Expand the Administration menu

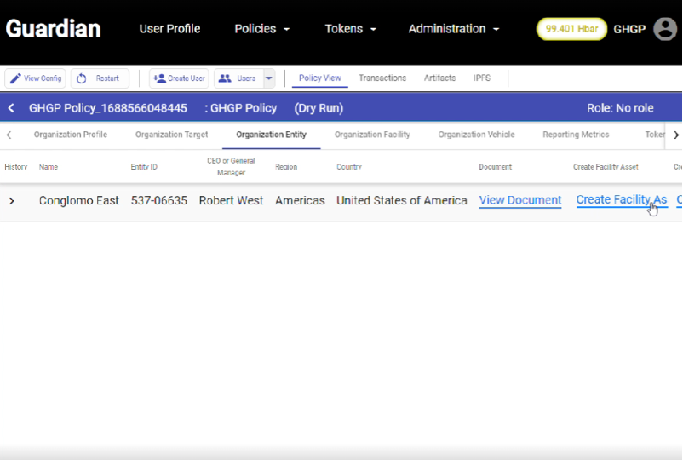click(453, 29)
